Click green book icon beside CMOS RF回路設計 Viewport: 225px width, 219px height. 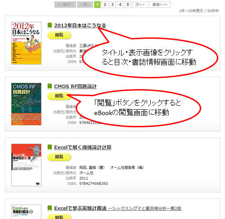coord(49,86)
